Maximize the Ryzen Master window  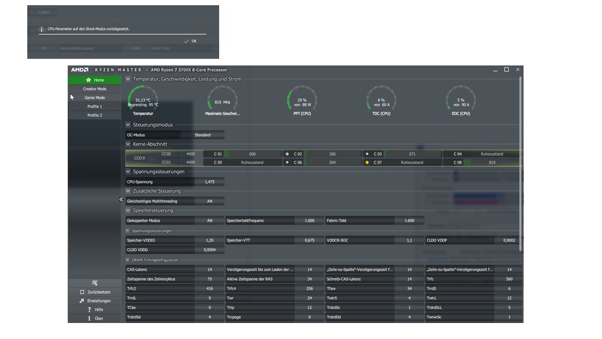pyautogui.click(x=507, y=70)
